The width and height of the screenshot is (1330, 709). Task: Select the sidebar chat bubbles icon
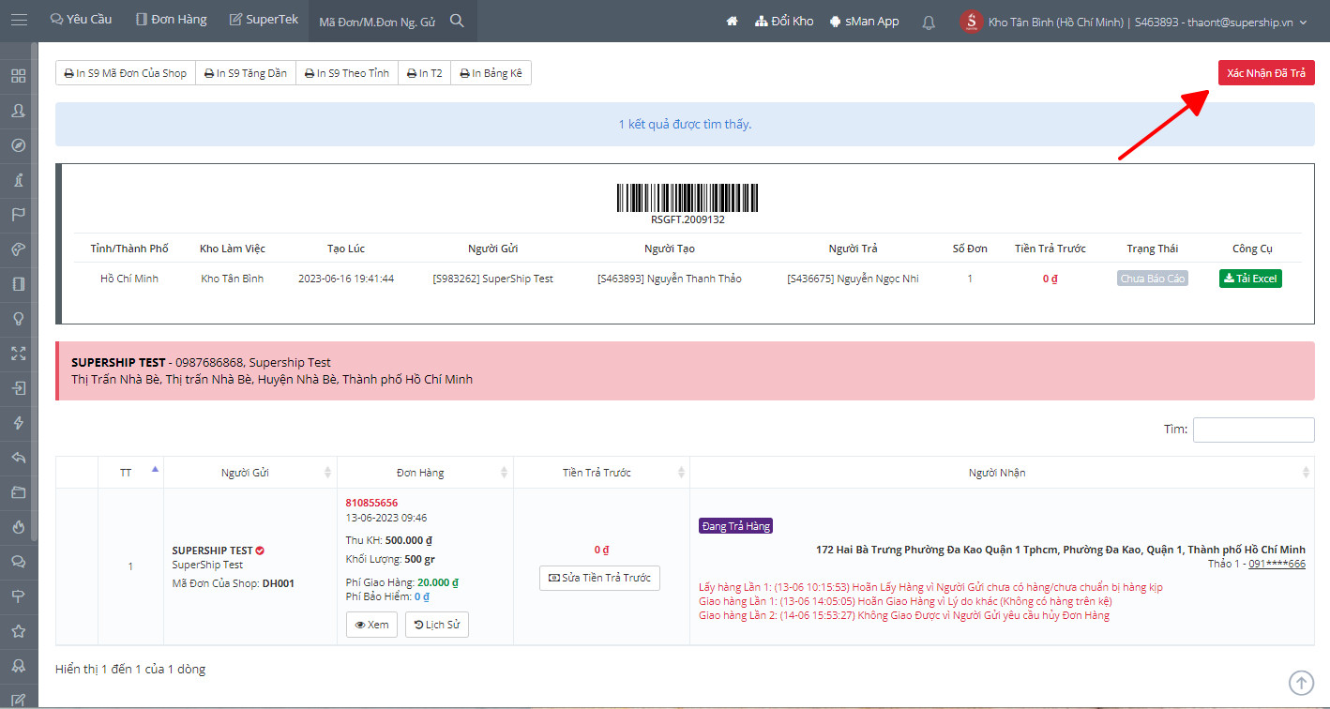click(18, 562)
